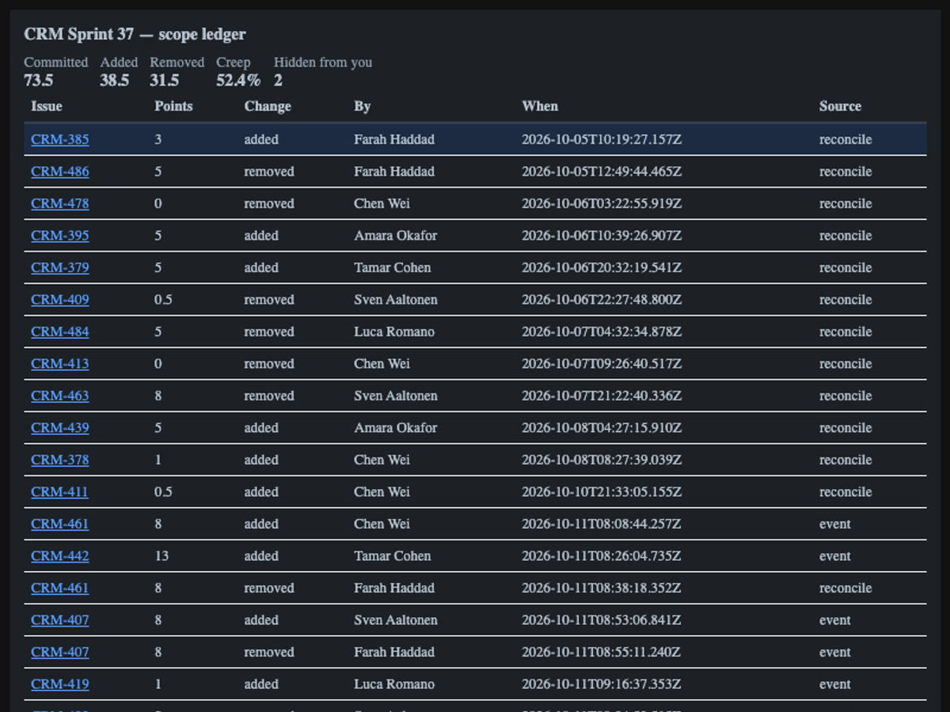Screen dimensions: 950x712
Task: Open CRM-407 link added by Sven Aaltonen
Action: pyautogui.click(x=60, y=620)
